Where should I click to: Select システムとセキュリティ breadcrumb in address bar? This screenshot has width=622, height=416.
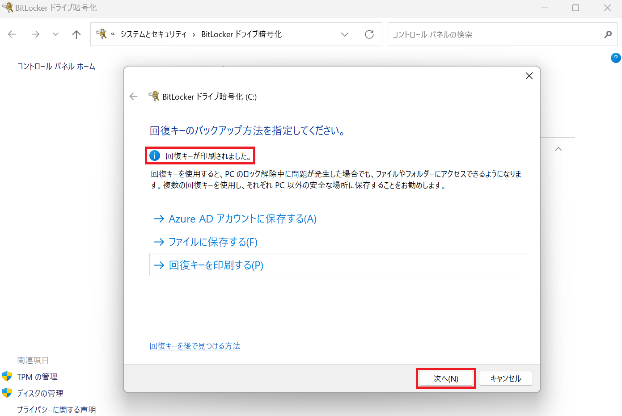click(x=153, y=34)
